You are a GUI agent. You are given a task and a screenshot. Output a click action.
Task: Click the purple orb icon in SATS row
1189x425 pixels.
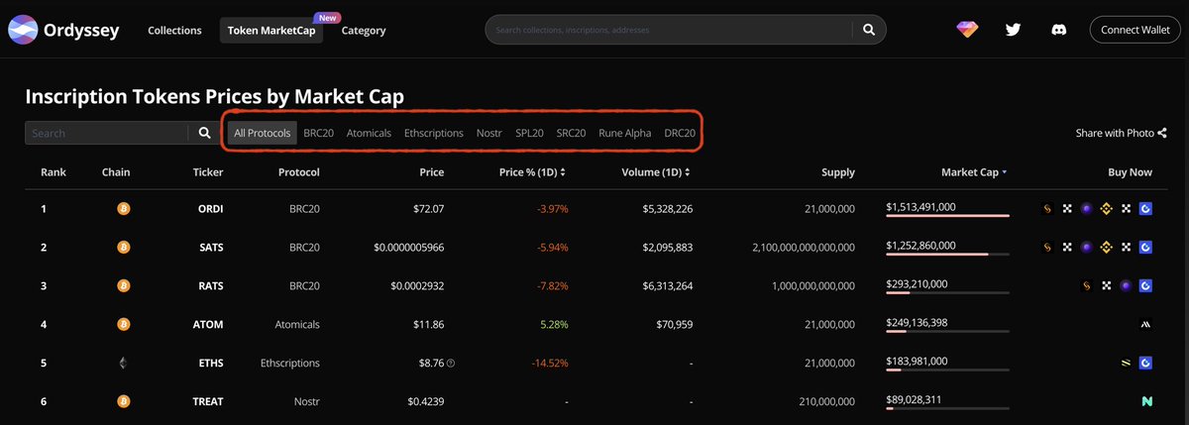tap(1087, 247)
